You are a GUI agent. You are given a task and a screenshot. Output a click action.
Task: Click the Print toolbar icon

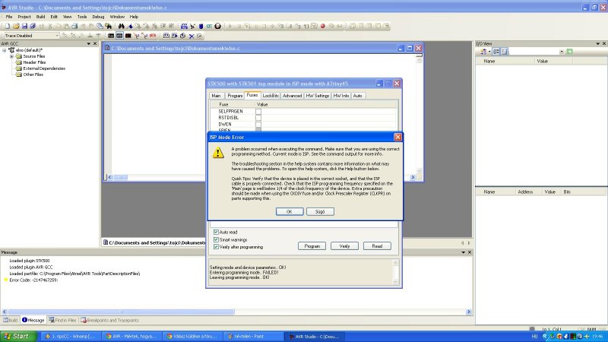tap(74, 26)
